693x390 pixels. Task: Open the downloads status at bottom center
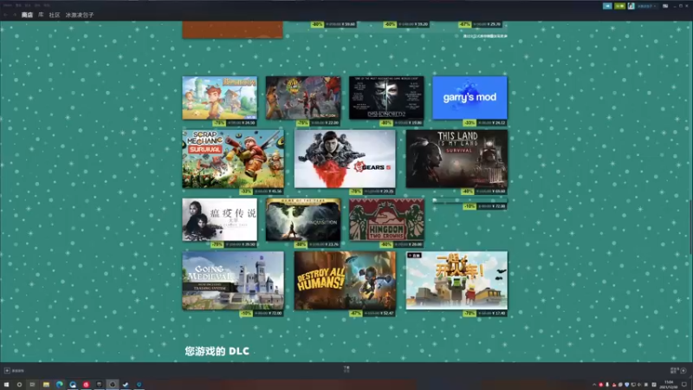click(x=346, y=369)
